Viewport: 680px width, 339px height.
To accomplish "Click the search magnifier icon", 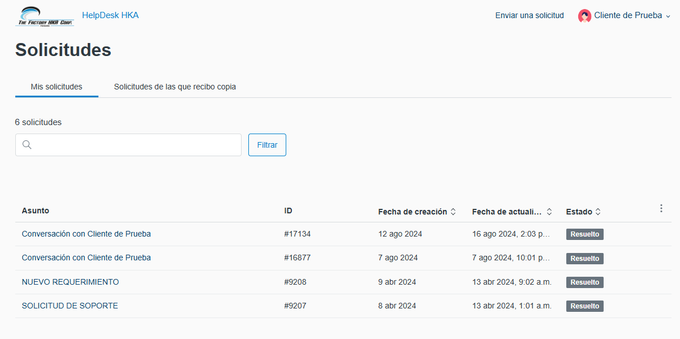I will click(27, 145).
